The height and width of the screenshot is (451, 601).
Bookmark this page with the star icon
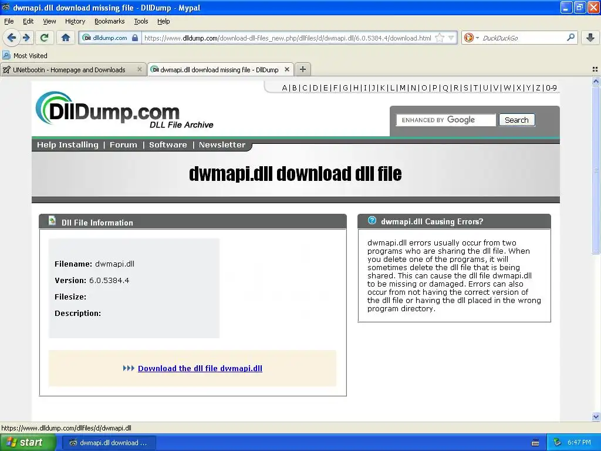pyautogui.click(x=440, y=38)
